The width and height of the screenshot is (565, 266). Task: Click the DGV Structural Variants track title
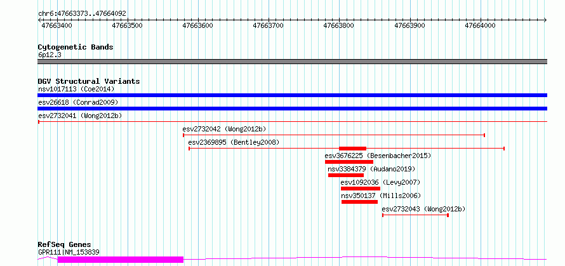pos(89,81)
